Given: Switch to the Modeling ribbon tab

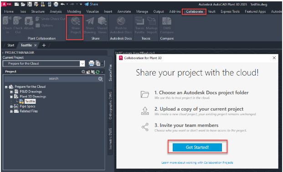Looking at the screenshot, I should click(74, 11).
